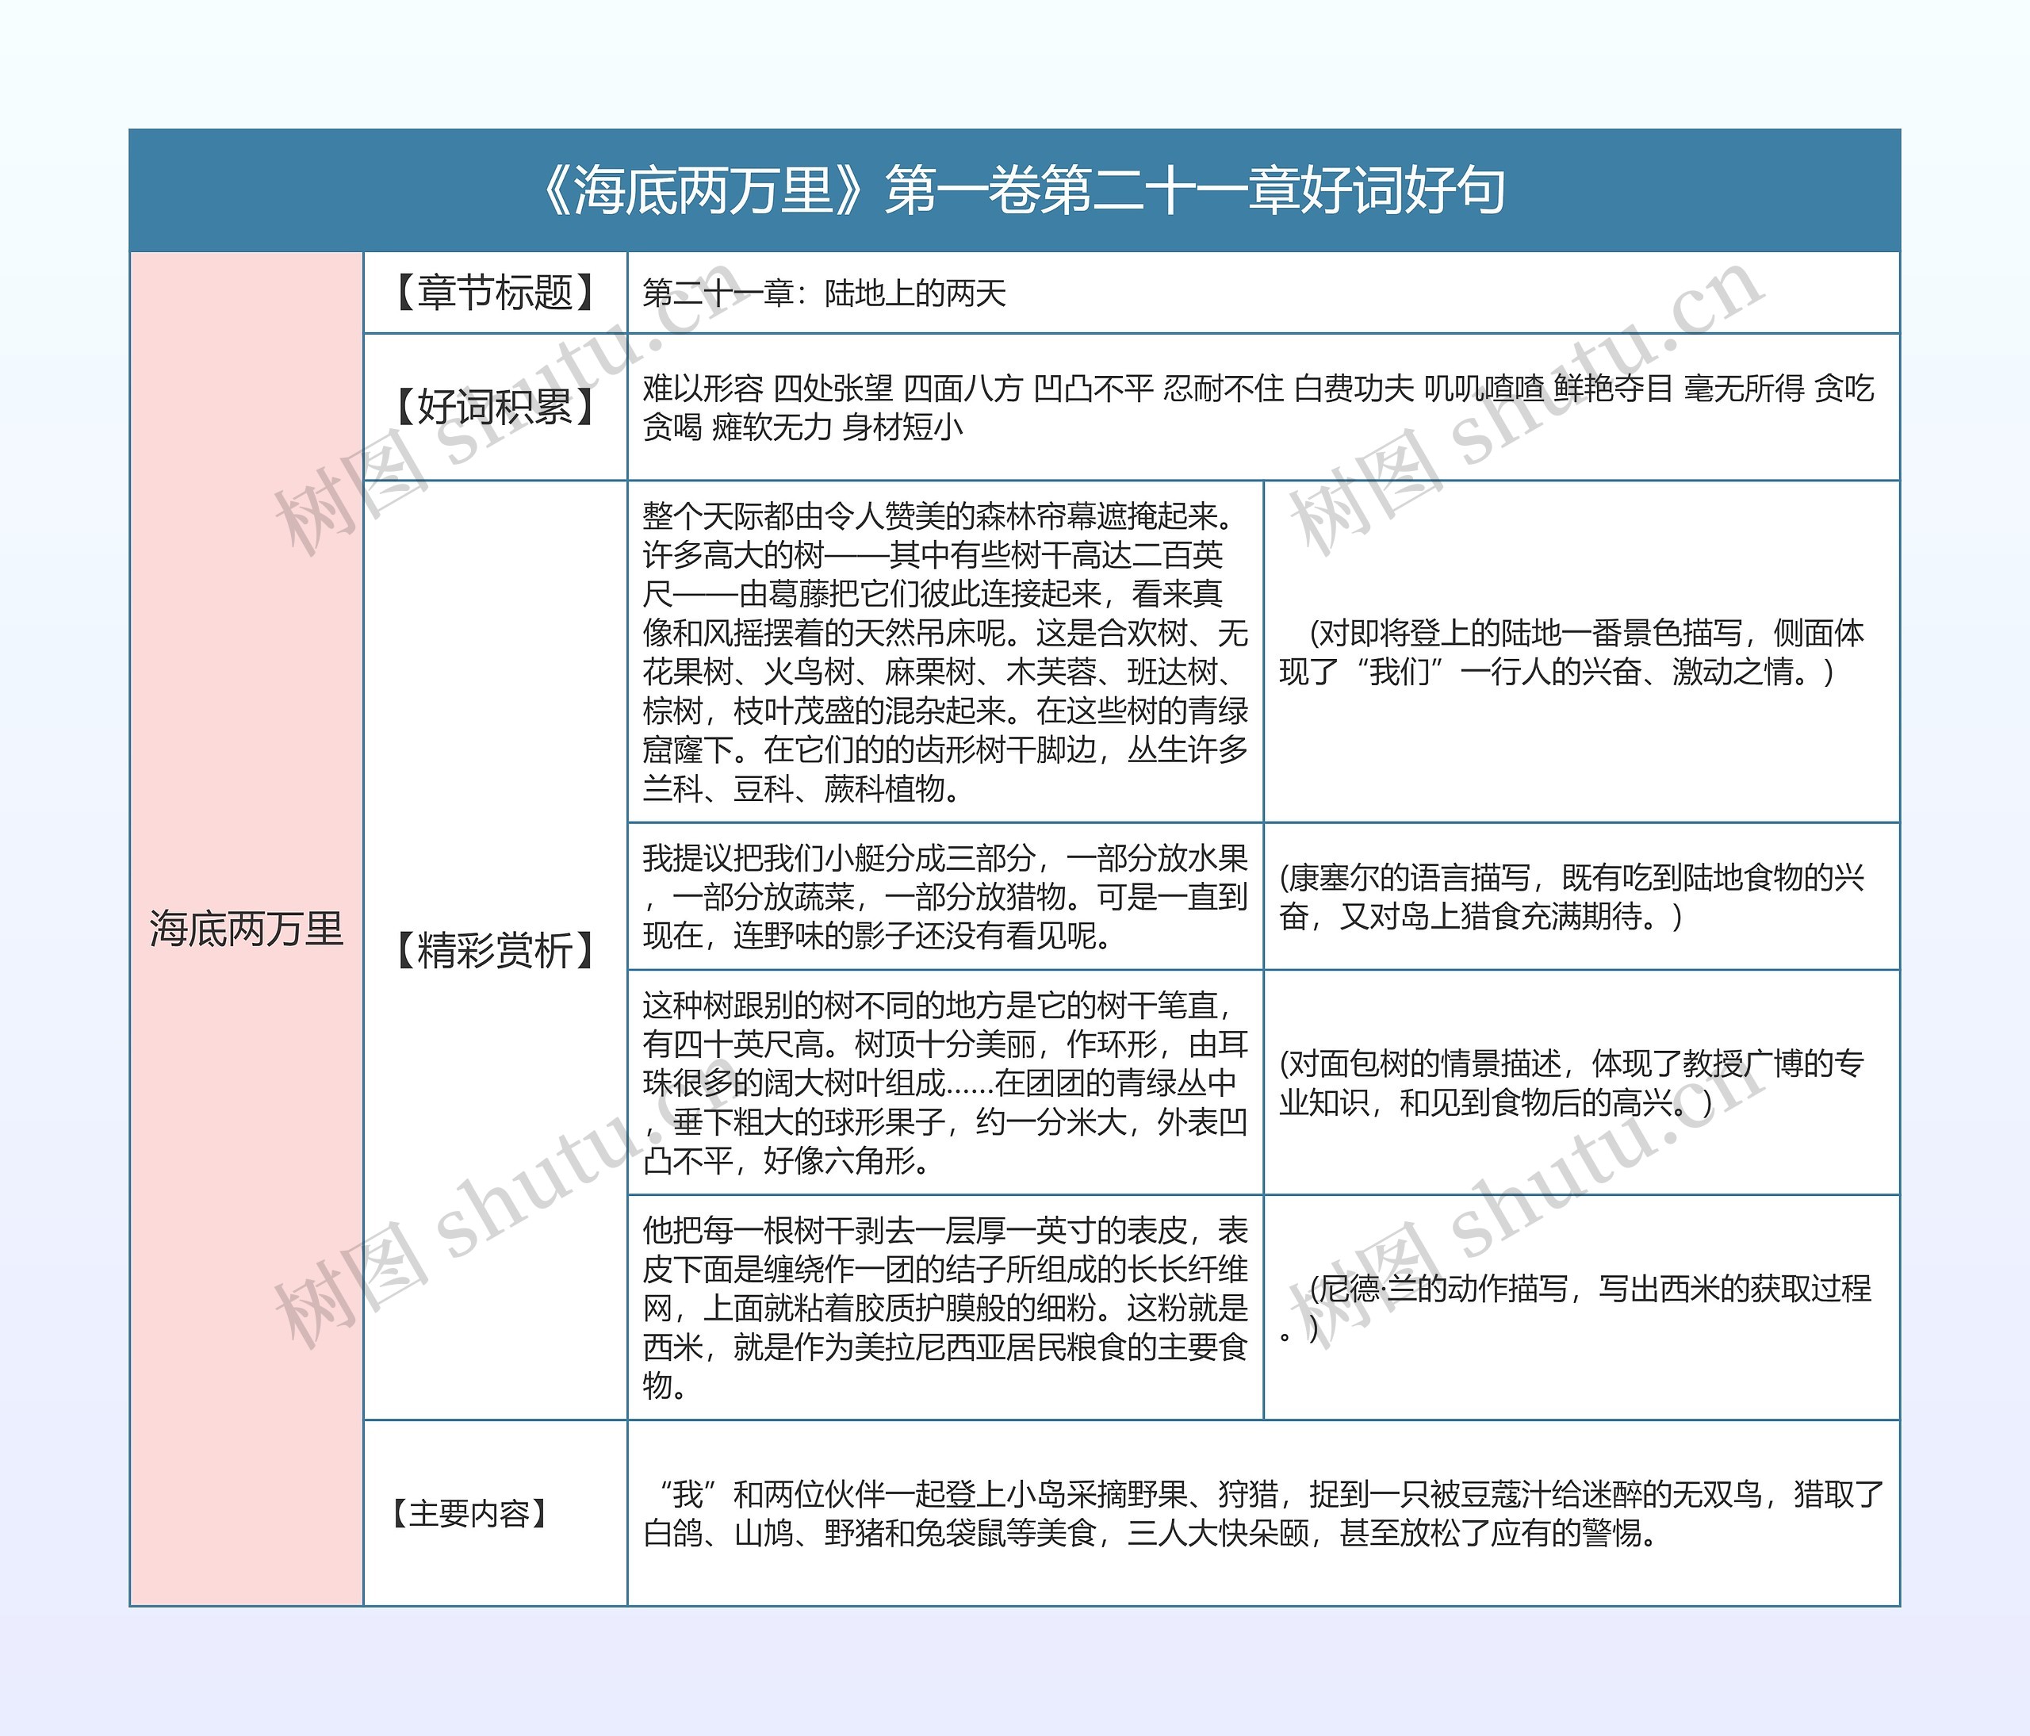Click the comment 康塞尔的语言描写
The width and height of the screenshot is (2030, 1736).
(x=1572, y=896)
